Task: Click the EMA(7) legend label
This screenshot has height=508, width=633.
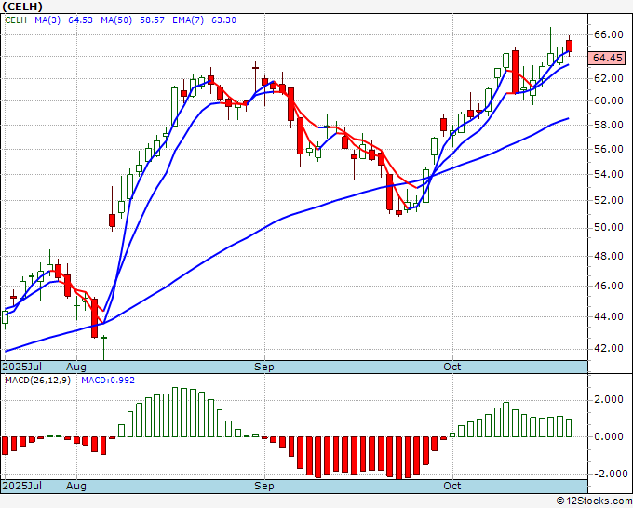Action: [x=188, y=20]
